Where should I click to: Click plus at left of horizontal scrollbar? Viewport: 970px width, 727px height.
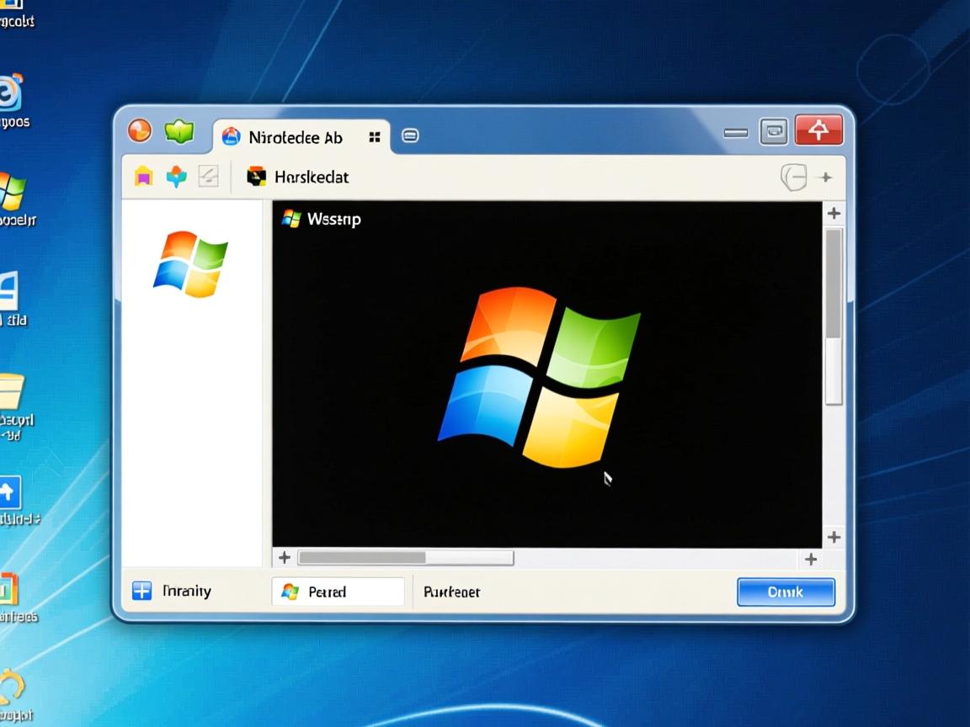pos(285,558)
